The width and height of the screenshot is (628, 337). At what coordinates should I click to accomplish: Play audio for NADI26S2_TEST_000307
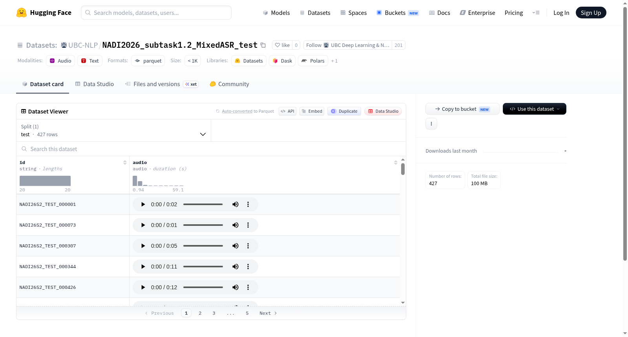tap(143, 246)
